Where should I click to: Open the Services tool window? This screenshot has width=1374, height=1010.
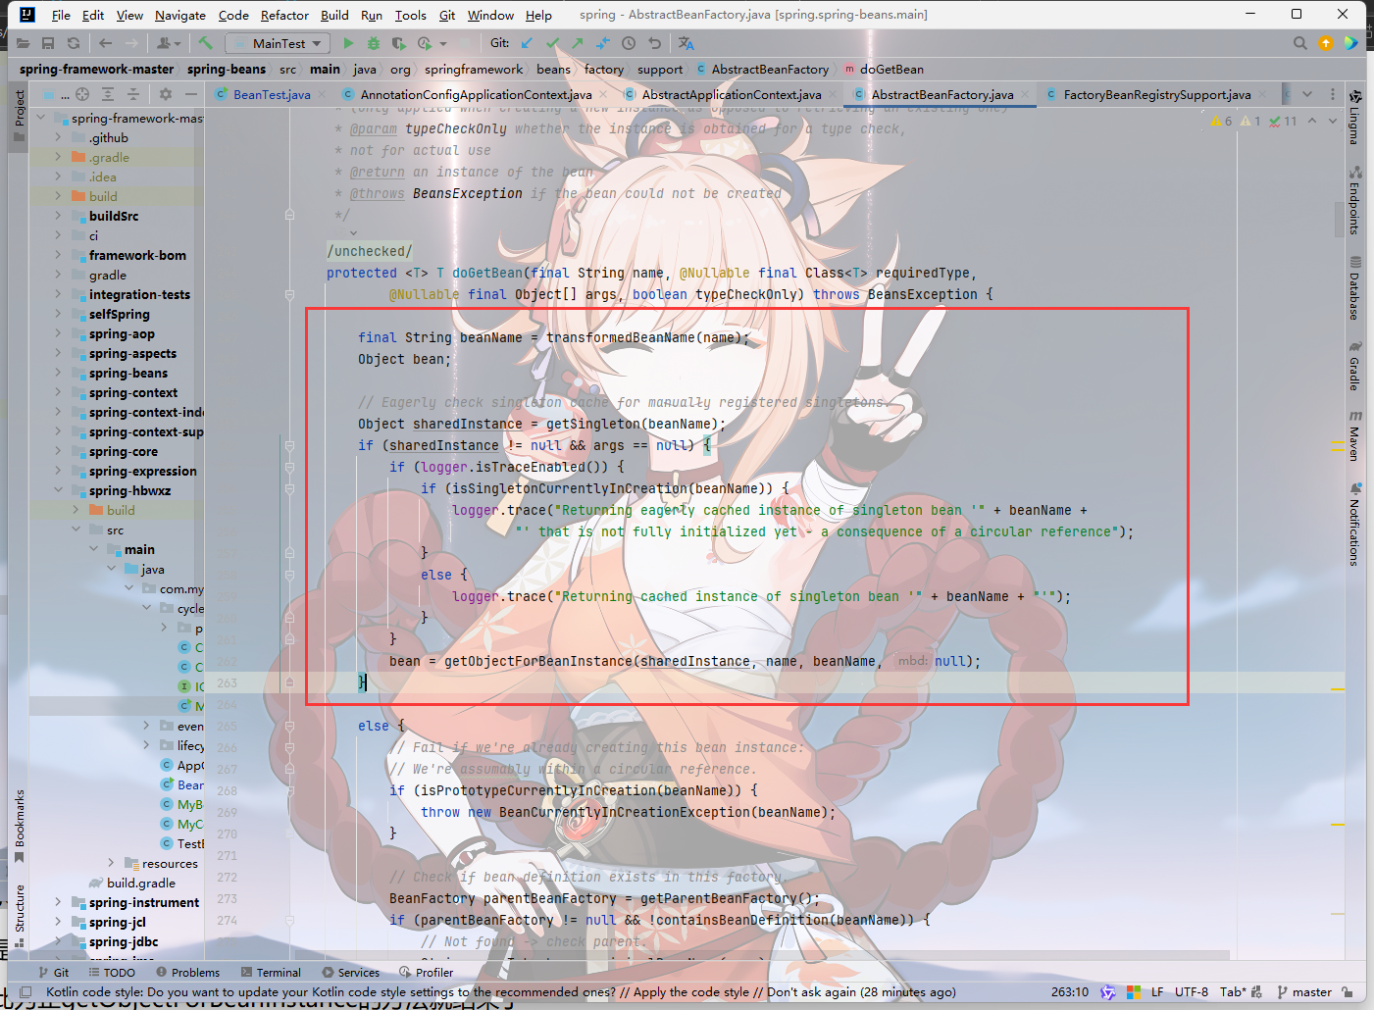pos(350,972)
